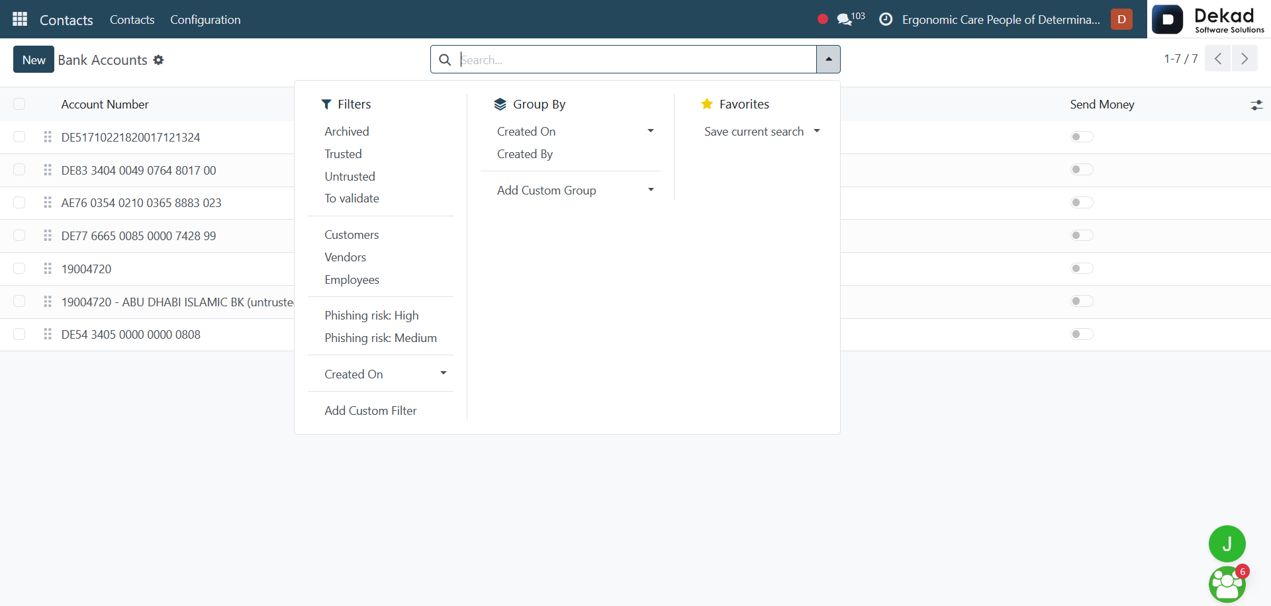This screenshot has width=1271, height=606.
Task: Group records by Created By
Action: coord(525,154)
